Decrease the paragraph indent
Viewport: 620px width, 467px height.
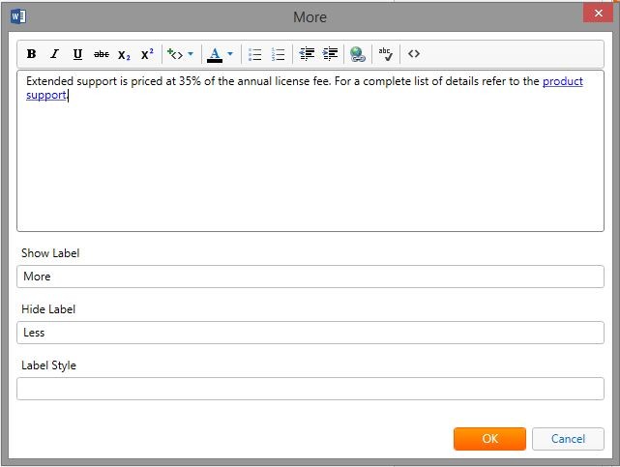(x=307, y=54)
